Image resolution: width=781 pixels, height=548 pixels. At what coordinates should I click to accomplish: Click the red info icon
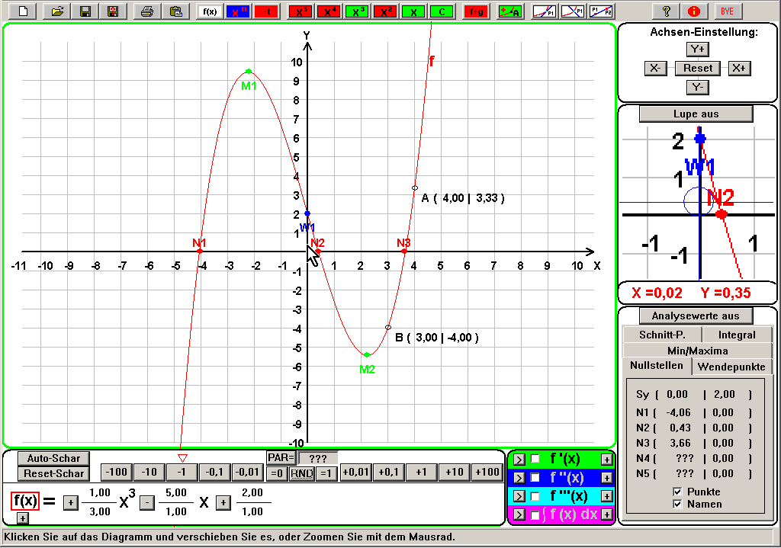tap(693, 11)
